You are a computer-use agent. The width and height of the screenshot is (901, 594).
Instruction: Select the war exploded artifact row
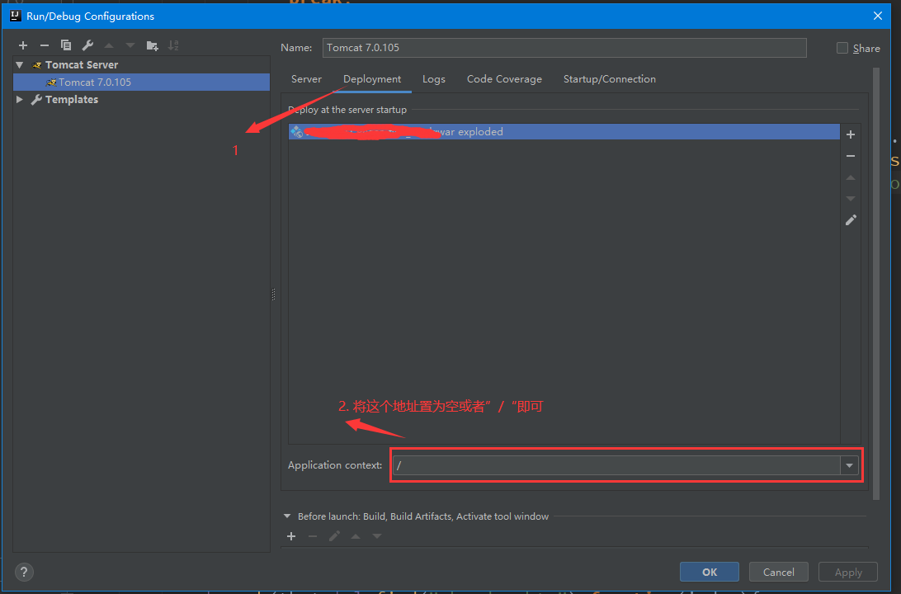point(564,131)
